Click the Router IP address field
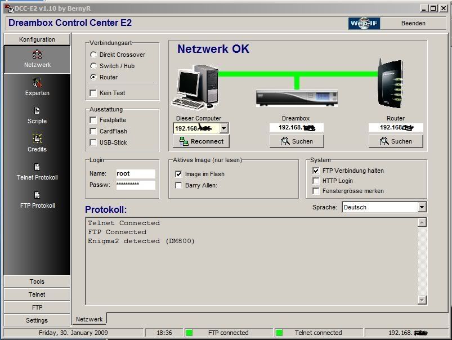 (396, 128)
